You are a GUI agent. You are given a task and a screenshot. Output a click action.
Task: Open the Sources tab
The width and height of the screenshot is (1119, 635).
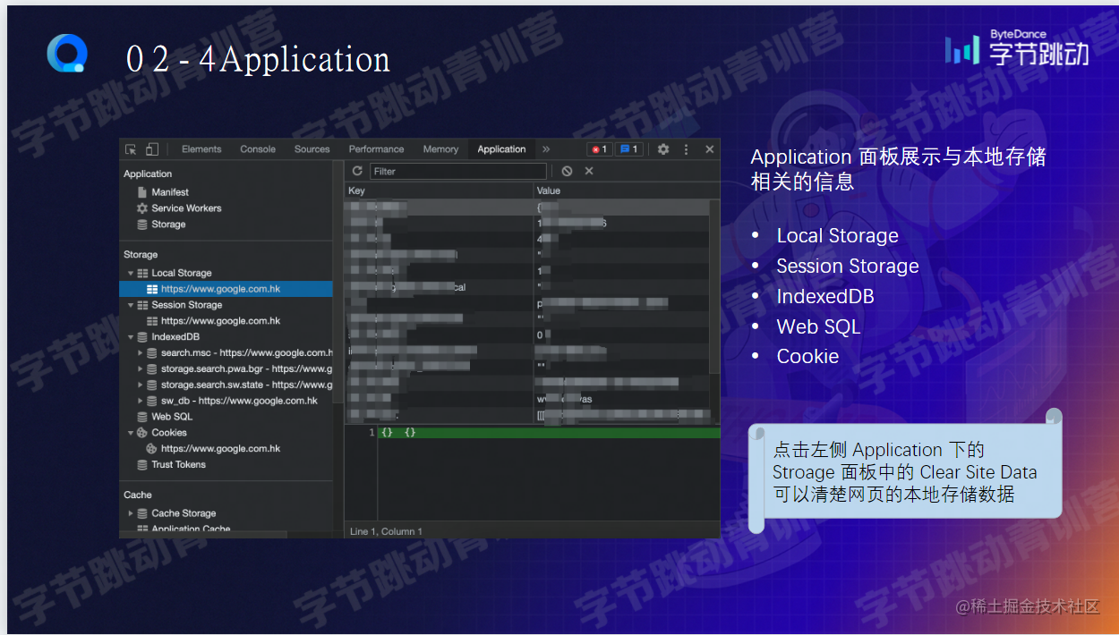(x=312, y=149)
